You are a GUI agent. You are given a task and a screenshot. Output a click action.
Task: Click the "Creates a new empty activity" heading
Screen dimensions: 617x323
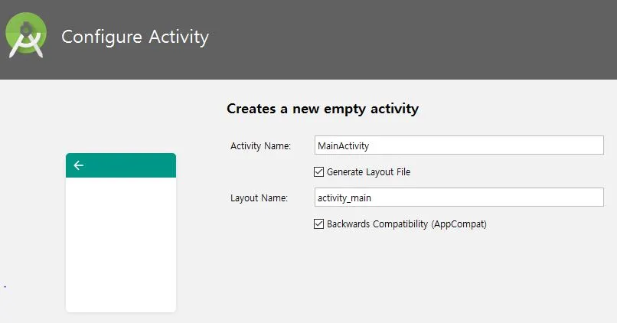(323, 109)
